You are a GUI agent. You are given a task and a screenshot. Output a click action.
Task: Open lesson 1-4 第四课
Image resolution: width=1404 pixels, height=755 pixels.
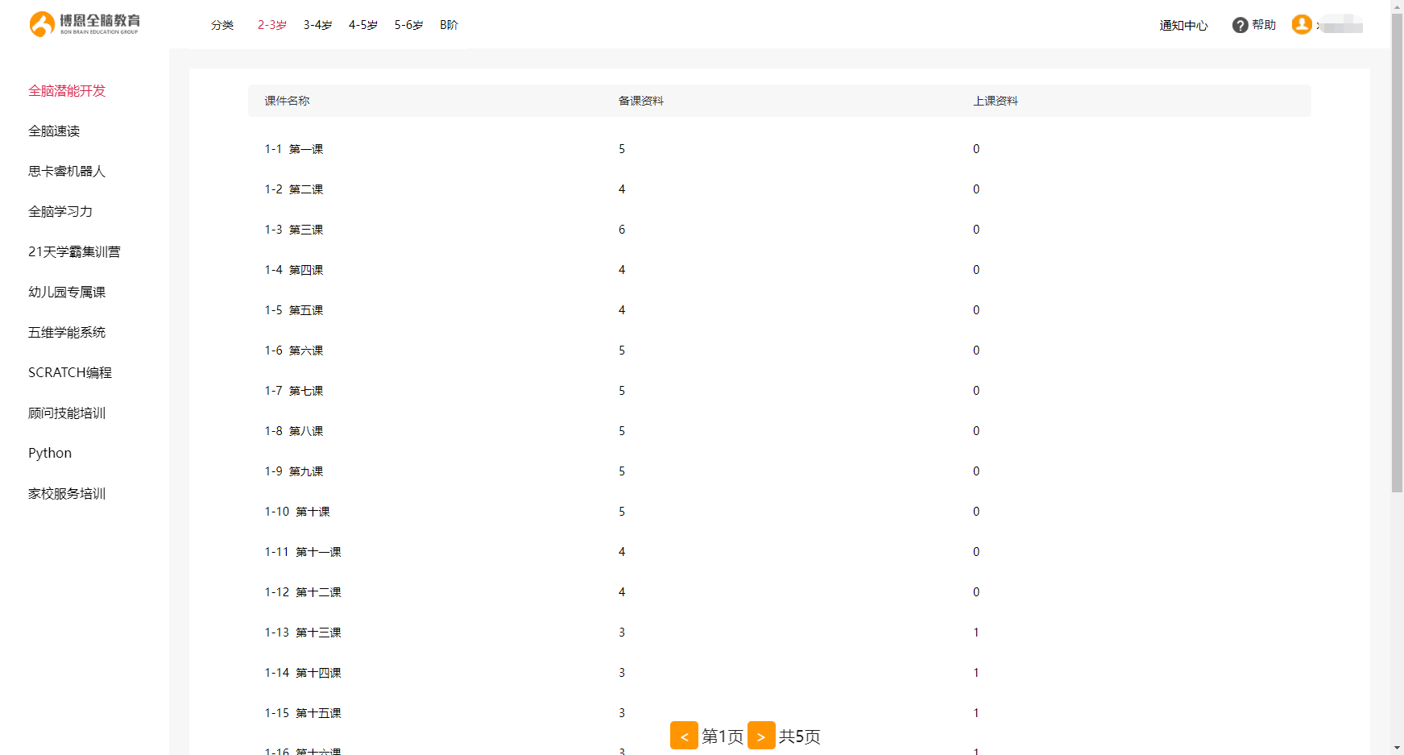[x=294, y=270]
